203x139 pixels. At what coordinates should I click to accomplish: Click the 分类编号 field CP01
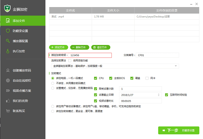[x=157, y=55]
